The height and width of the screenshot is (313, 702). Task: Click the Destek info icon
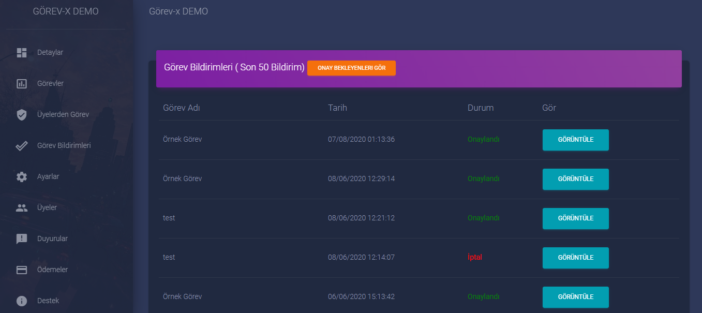coord(22,301)
